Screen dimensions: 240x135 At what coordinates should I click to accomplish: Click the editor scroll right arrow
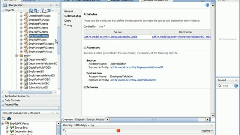click(207, 120)
